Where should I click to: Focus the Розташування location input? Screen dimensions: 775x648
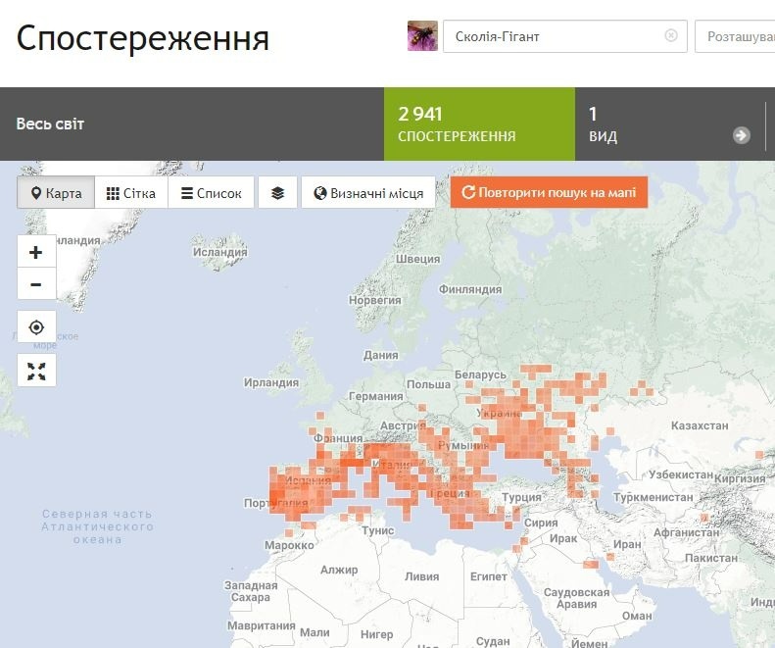(735, 36)
